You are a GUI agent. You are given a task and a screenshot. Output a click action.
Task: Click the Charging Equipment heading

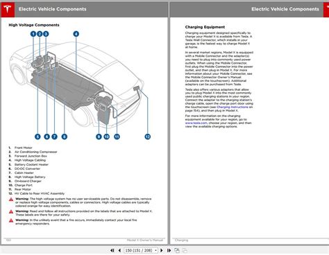tap(205, 27)
